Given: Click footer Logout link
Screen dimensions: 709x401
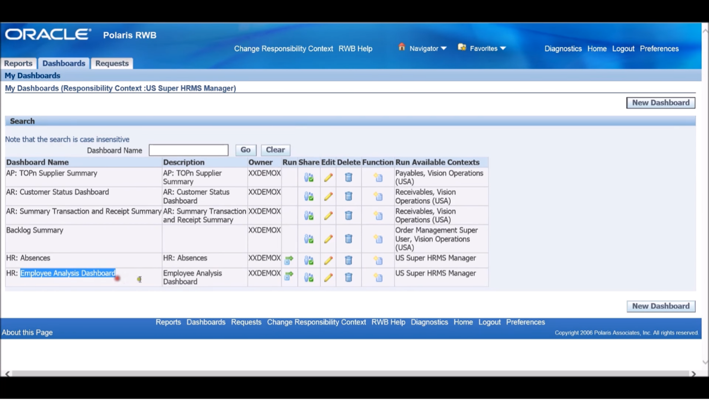Looking at the screenshot, I should [490, 322].
